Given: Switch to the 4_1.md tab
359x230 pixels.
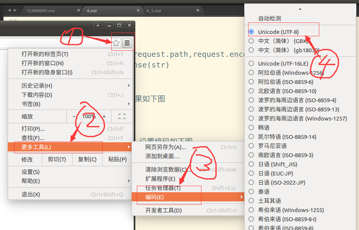Looking at the screenshot, I should pos(154,11).
